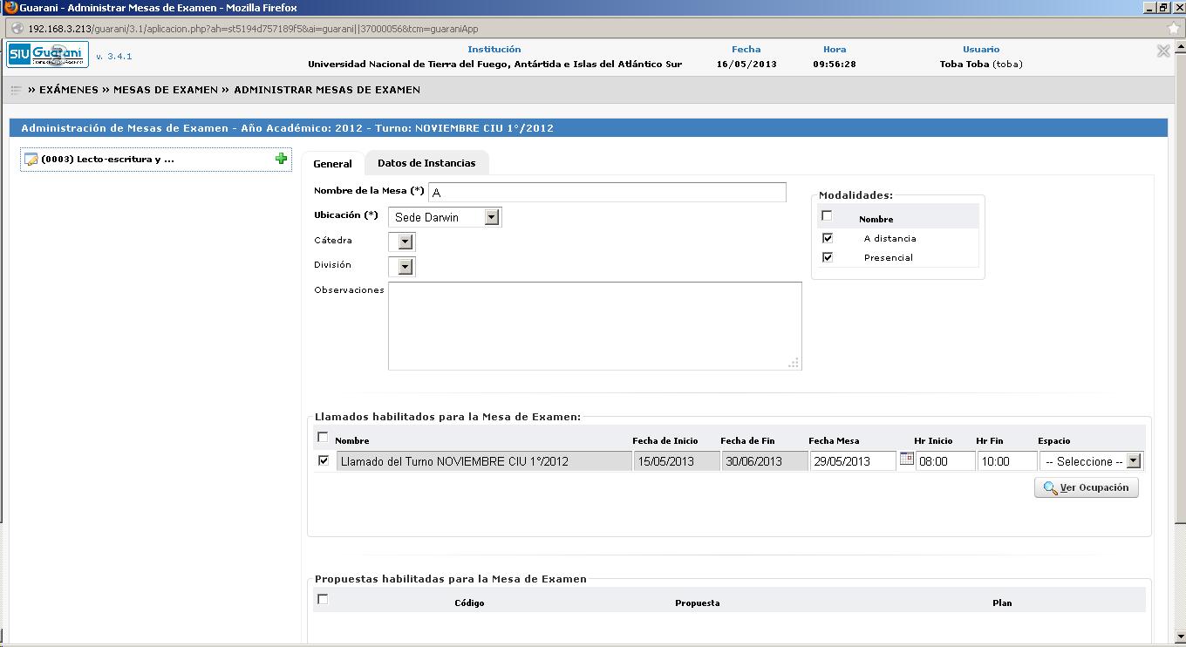Click the user name Toba Toba (toba)
The width and height of the screenshot is (1186, 647).
[981, 64]
